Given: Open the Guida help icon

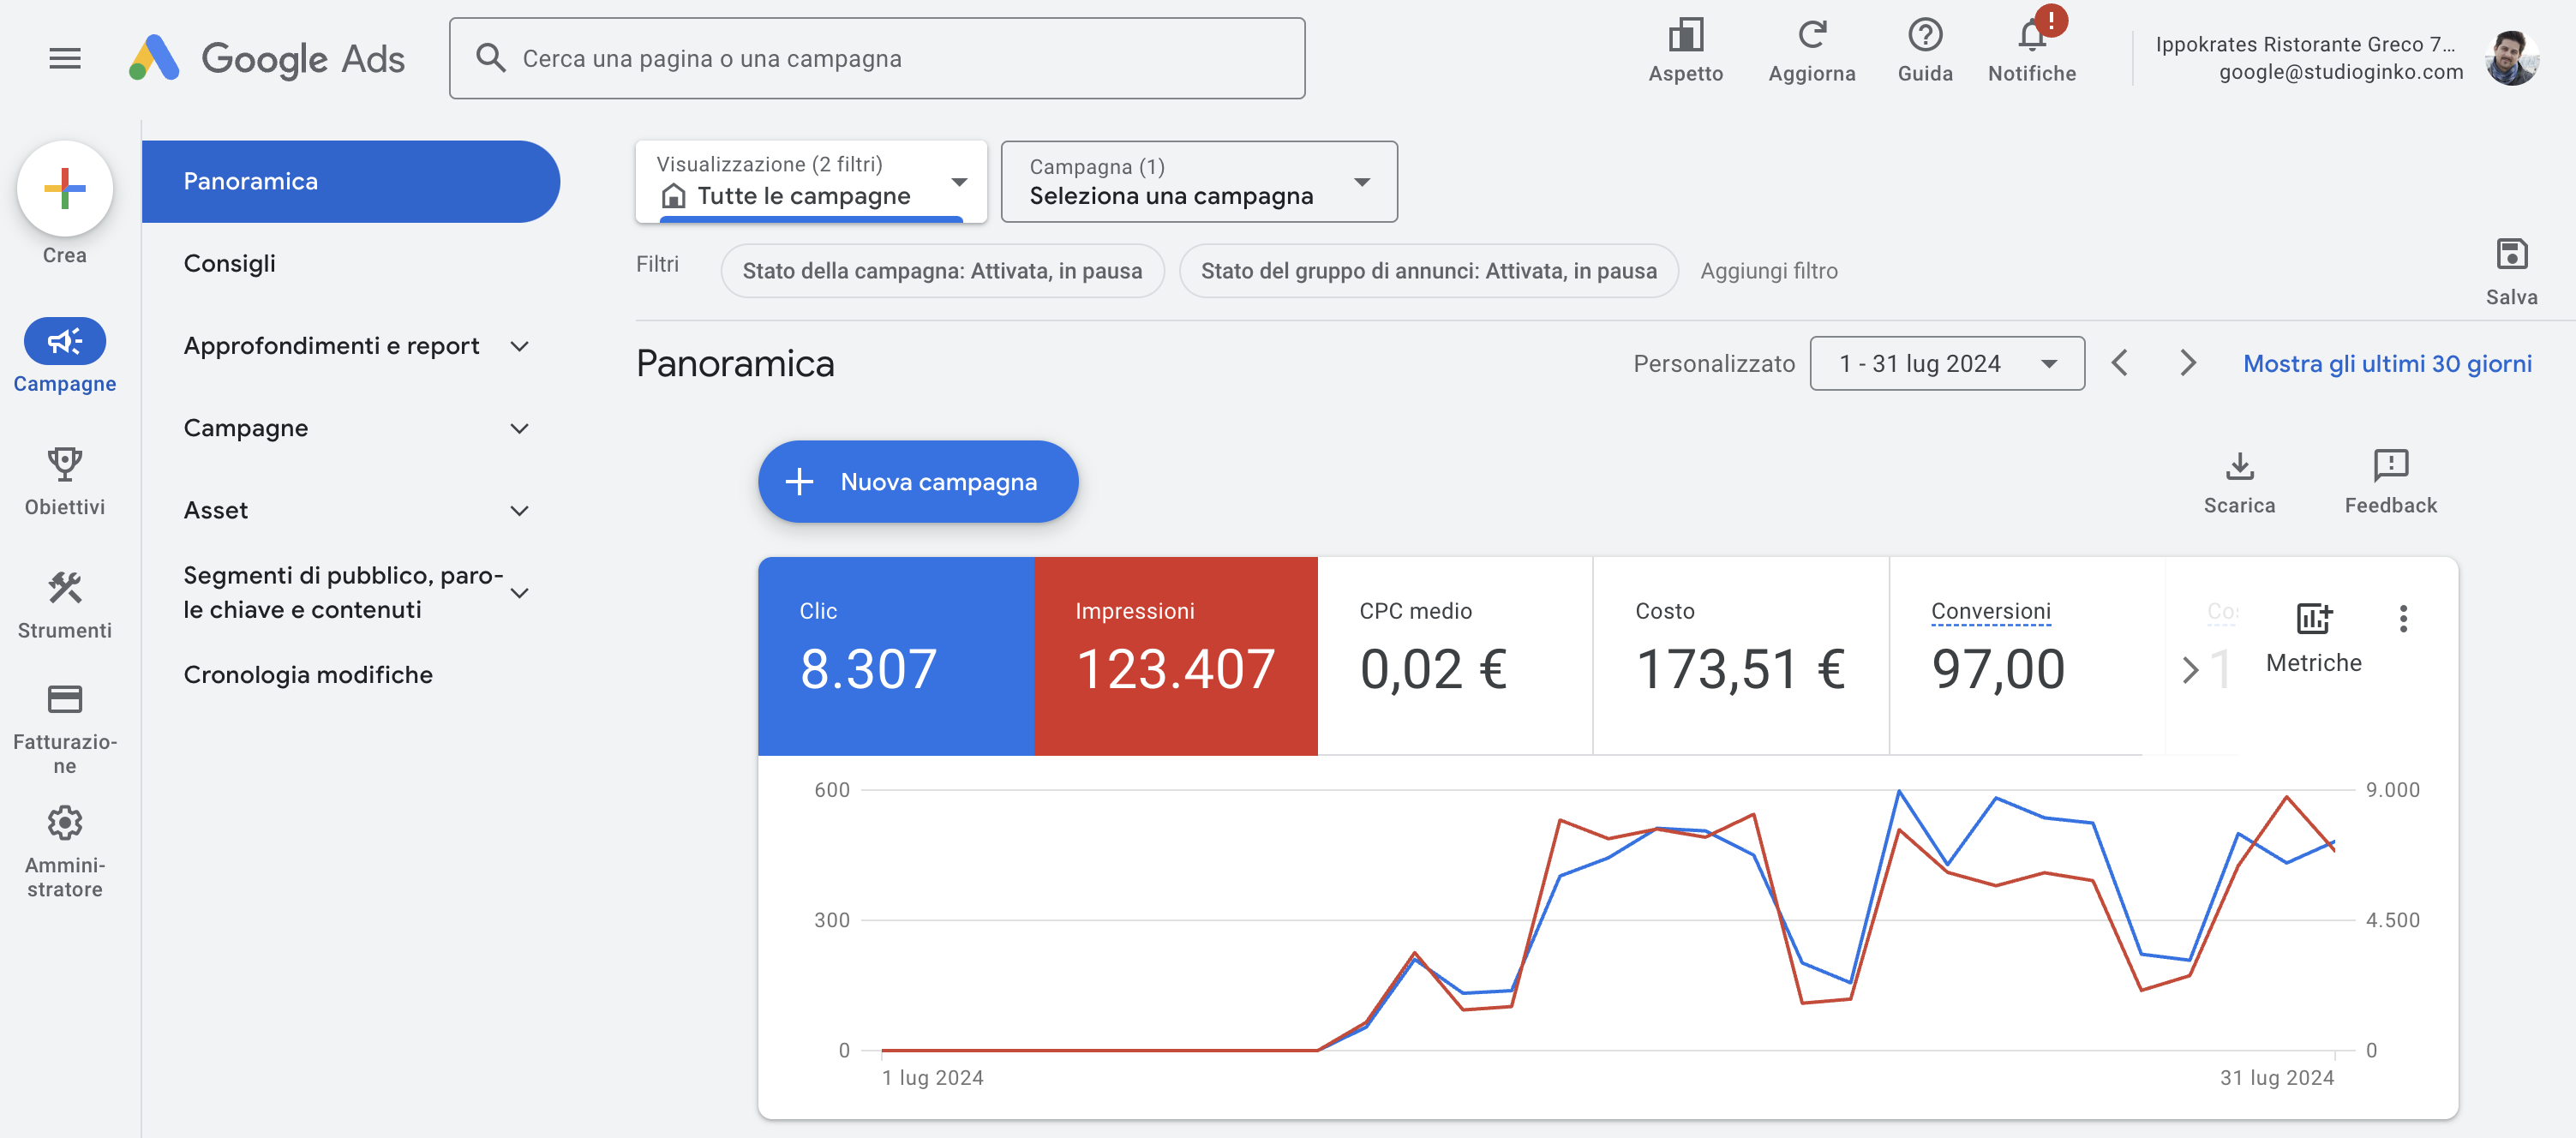Looking at the screenshot, I should pyautogui.click(x=1924, y=37).
